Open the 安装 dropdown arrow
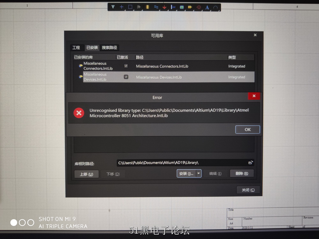Viewport: 319px width, 239px height. click(x=198, y=173)
